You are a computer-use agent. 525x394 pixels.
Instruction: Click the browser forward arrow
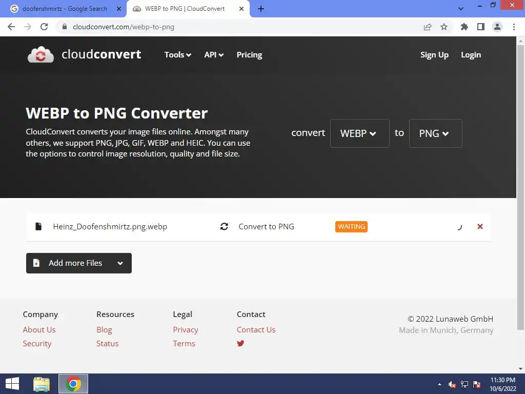click(x=28, y=27)
